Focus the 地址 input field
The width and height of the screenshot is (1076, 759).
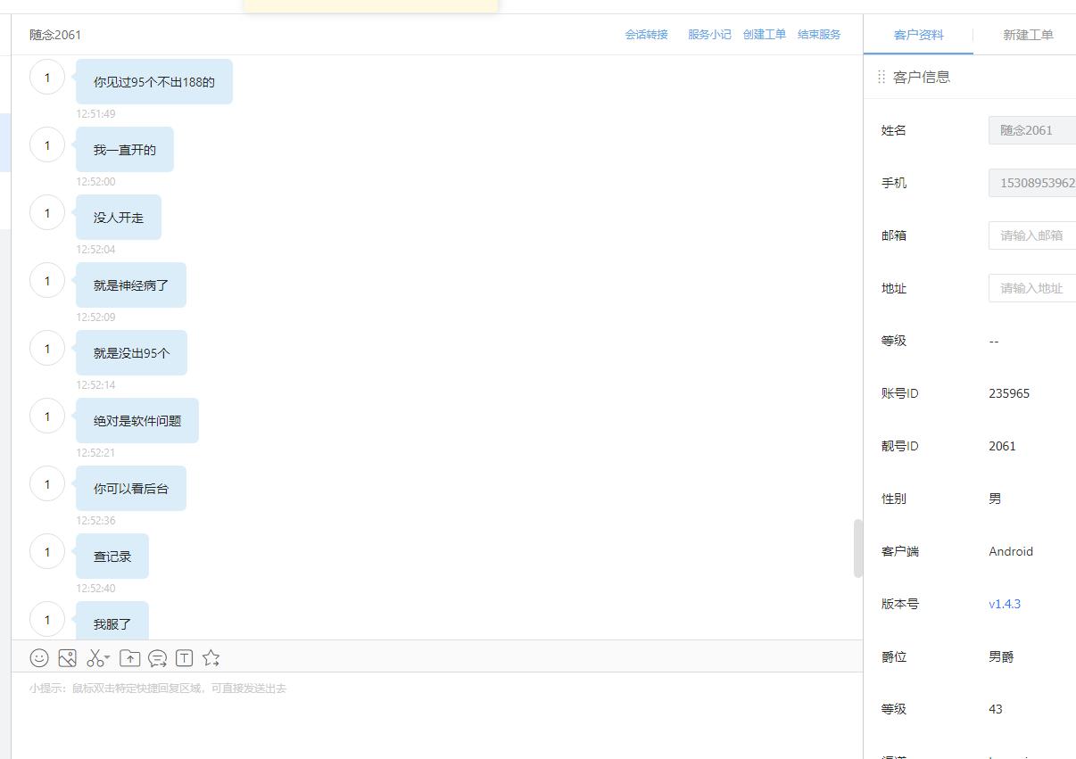tap(1032, 288)
